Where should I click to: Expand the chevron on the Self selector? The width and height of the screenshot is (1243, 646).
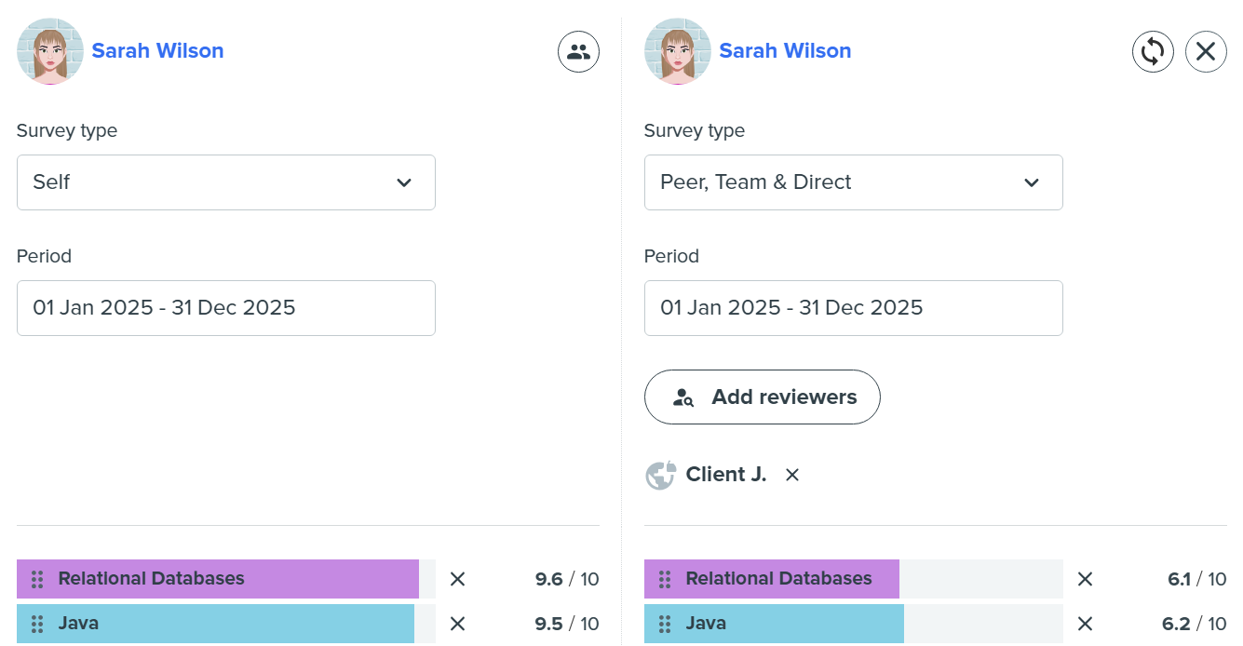[404, 182]
